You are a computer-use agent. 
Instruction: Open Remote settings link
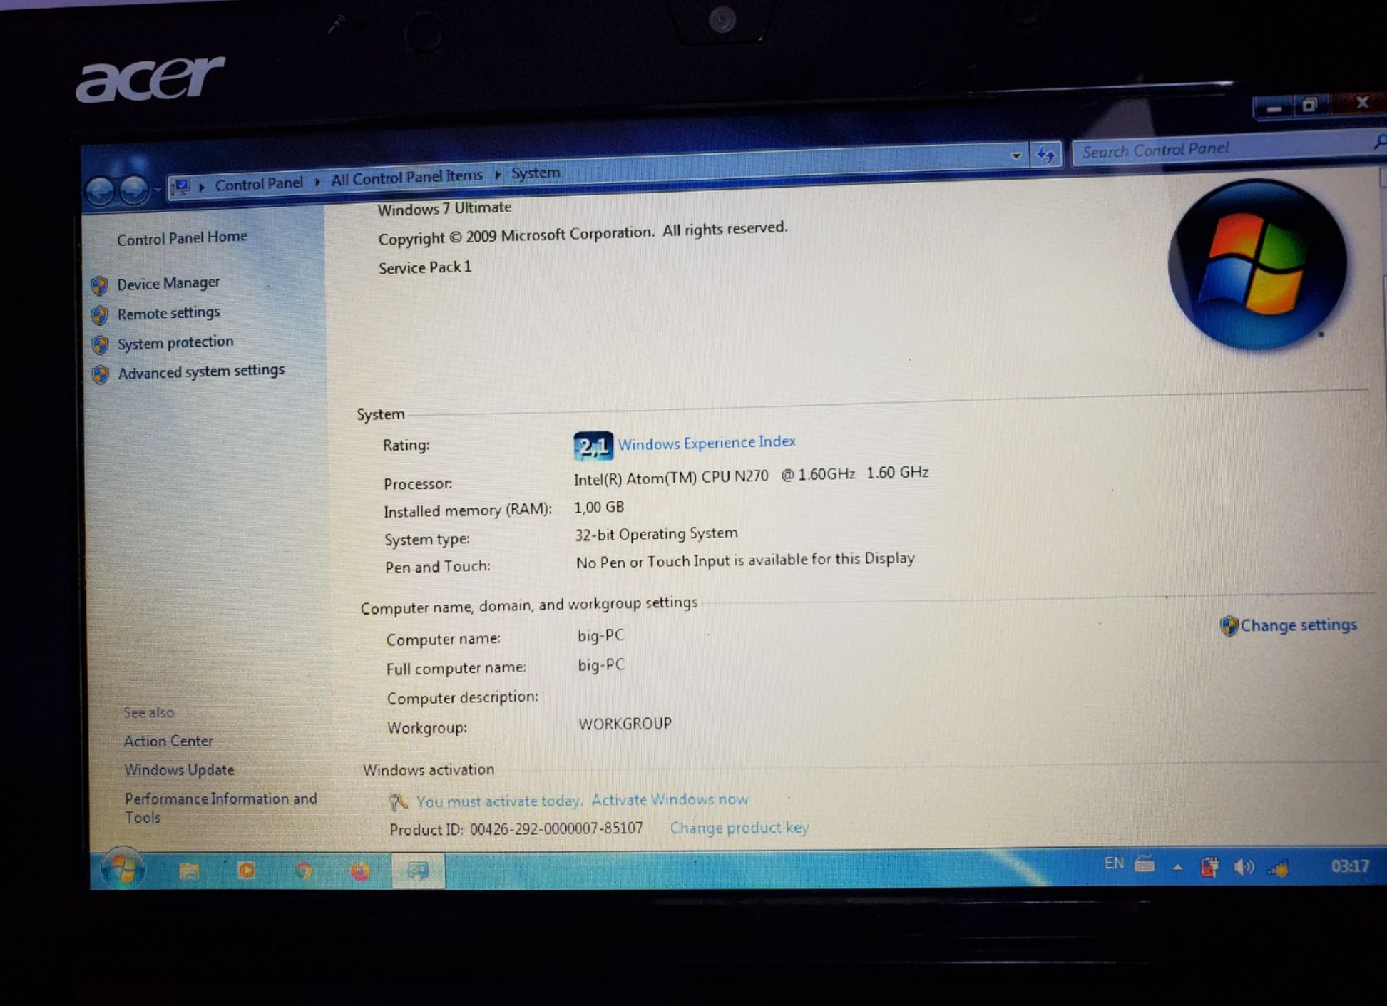[168, 313]
